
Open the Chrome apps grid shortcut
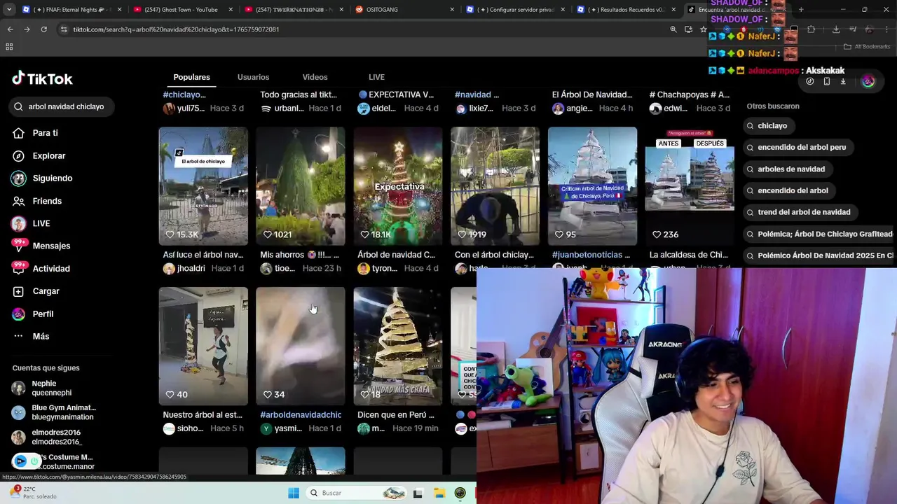coord(9,47)
